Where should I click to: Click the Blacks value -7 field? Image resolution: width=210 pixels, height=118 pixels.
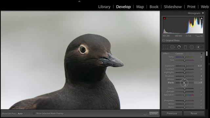[199, 83]
